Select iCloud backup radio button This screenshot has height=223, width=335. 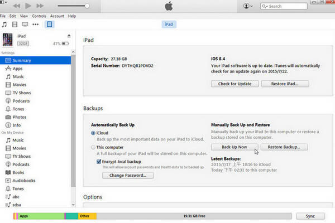(93, 133)
